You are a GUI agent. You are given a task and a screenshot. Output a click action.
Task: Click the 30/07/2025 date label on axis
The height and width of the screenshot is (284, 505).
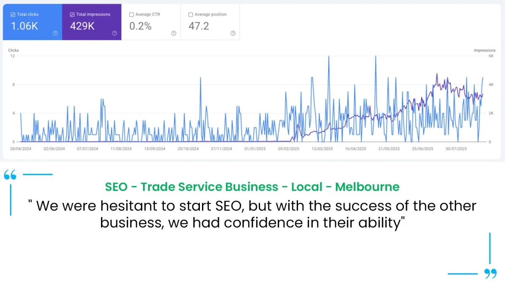point(456,149)
